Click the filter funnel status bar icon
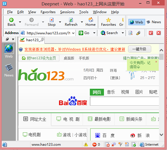Viewport: 167px width, 150px height. click(x=120, y=145)
